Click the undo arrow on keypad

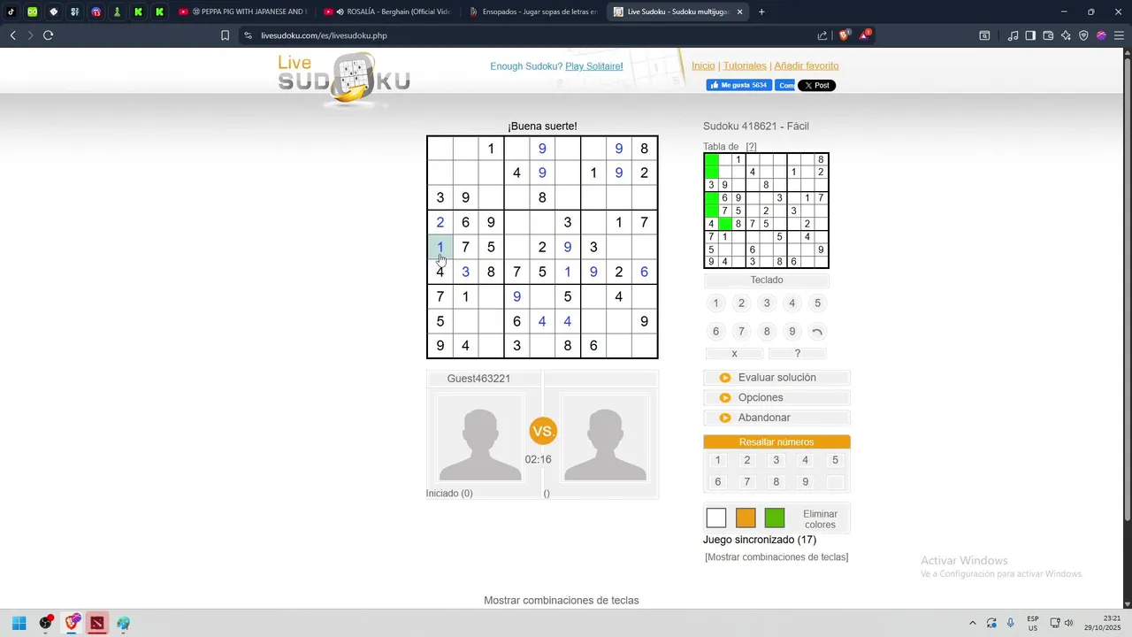(x=817, y=332)
